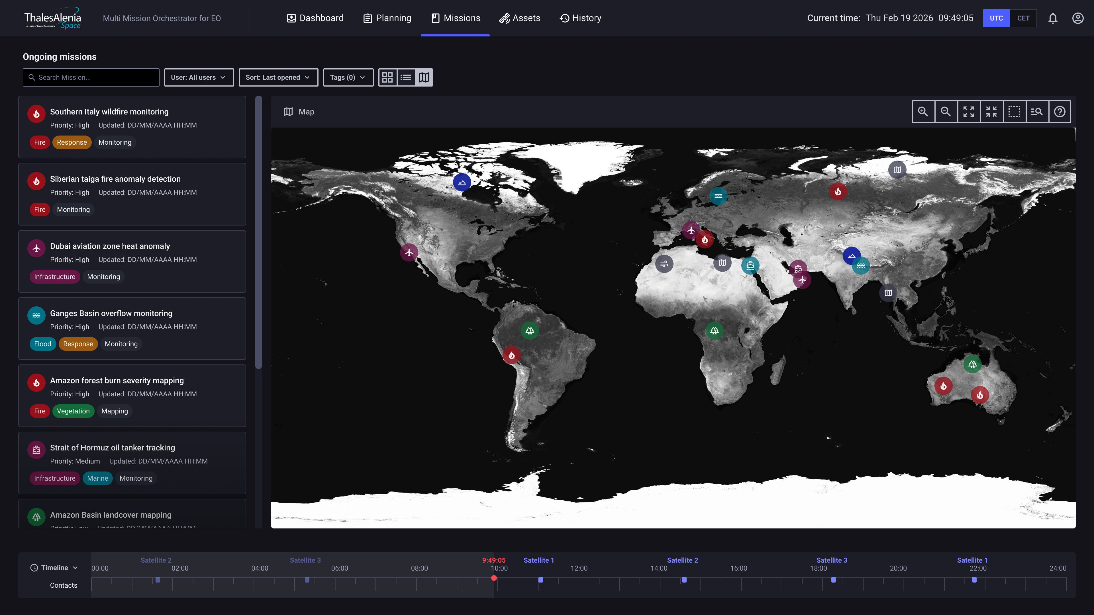Switch missions to map view

tap(424, 77)
